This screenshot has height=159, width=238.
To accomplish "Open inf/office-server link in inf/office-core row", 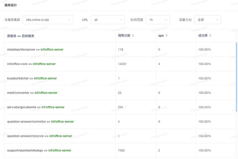I will pos(44,64).
